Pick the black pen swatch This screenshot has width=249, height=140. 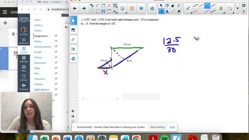click(195, 5)
